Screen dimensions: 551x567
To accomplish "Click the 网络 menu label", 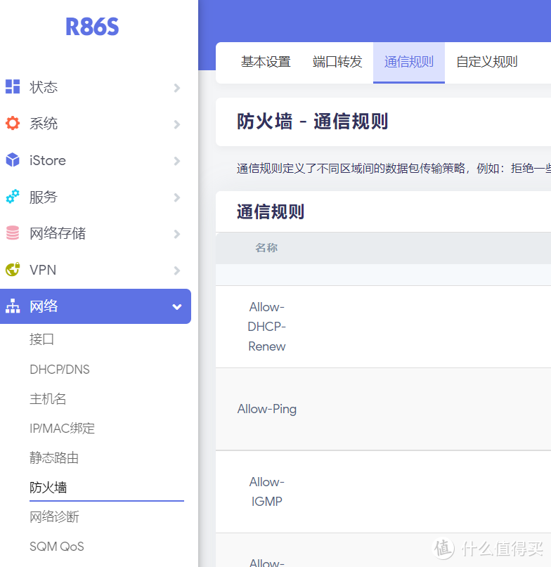I will tap(44, 306).
